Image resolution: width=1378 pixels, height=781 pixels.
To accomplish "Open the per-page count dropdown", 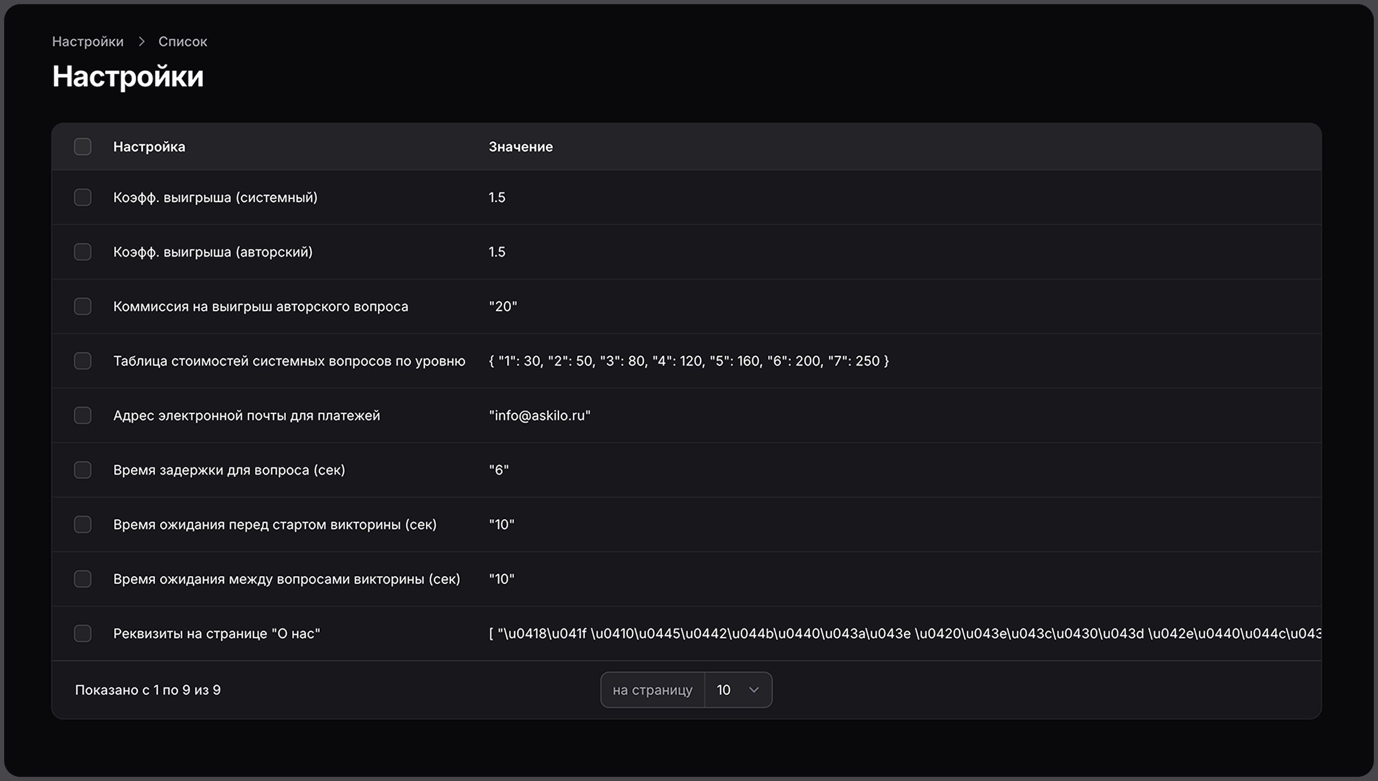I will [737, 690].
